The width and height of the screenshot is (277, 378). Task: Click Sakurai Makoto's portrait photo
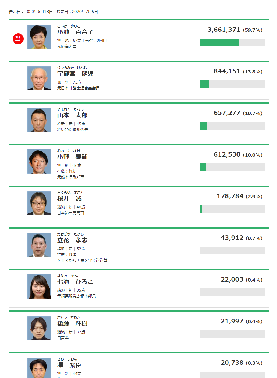pyautogui.click(x=39, y=203)
